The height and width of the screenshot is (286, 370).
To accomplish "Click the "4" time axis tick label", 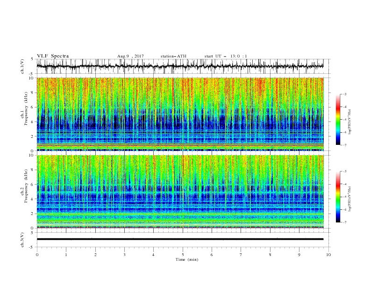I will click(153, 255).
